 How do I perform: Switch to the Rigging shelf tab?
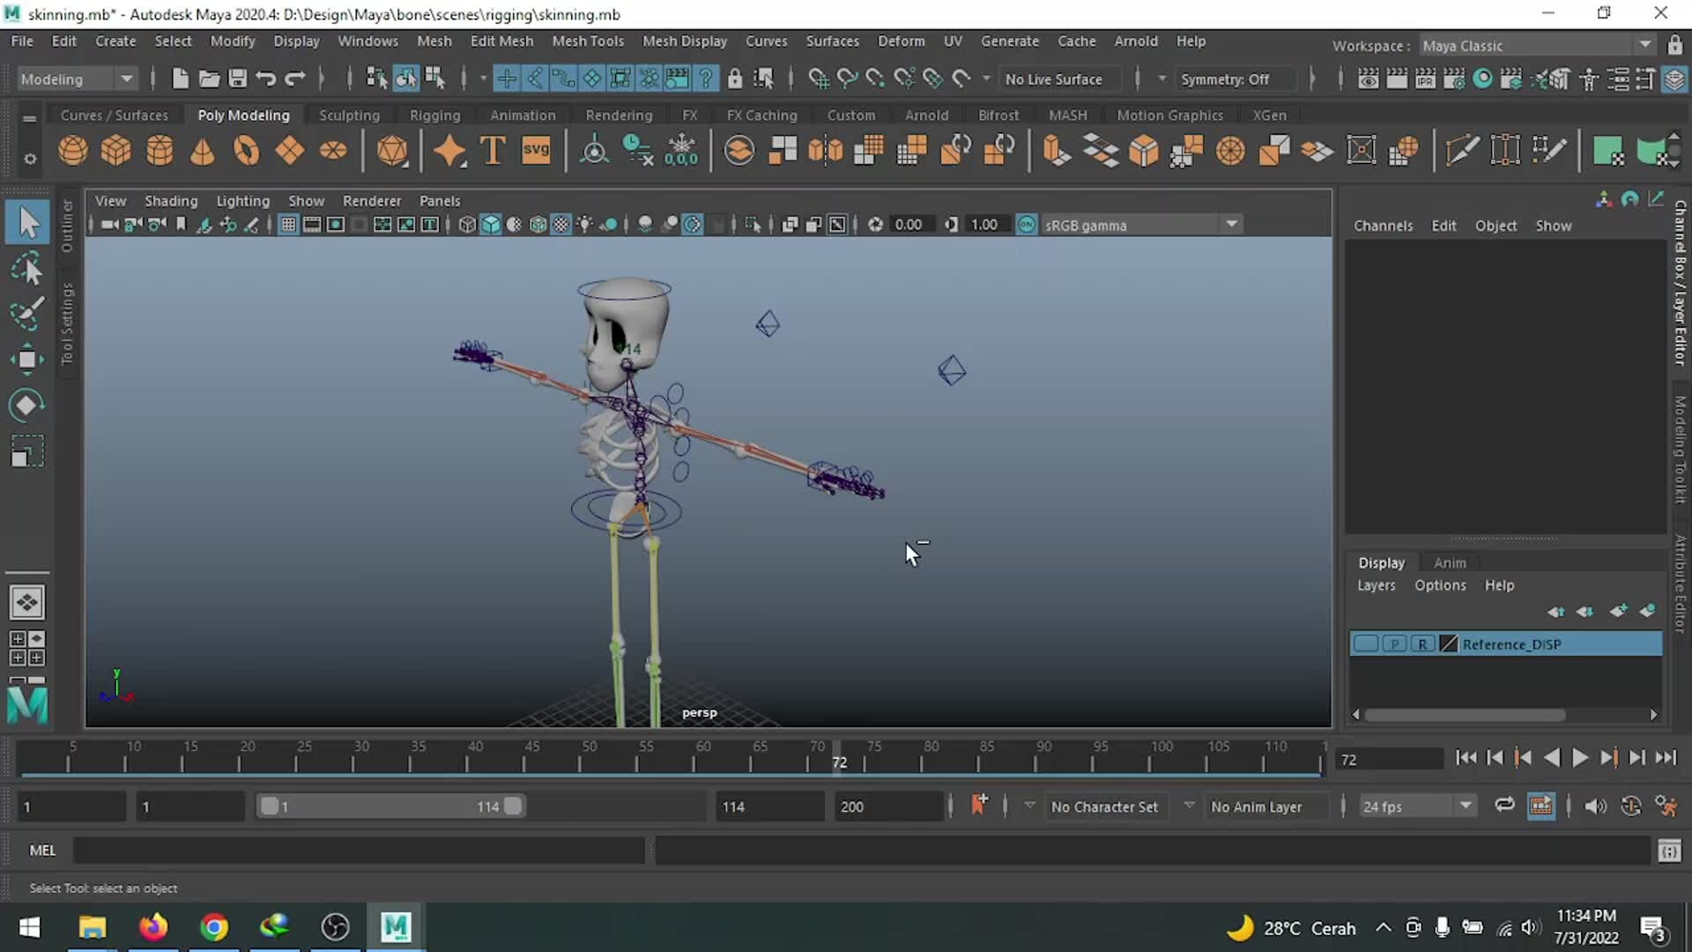coord(434,115)
